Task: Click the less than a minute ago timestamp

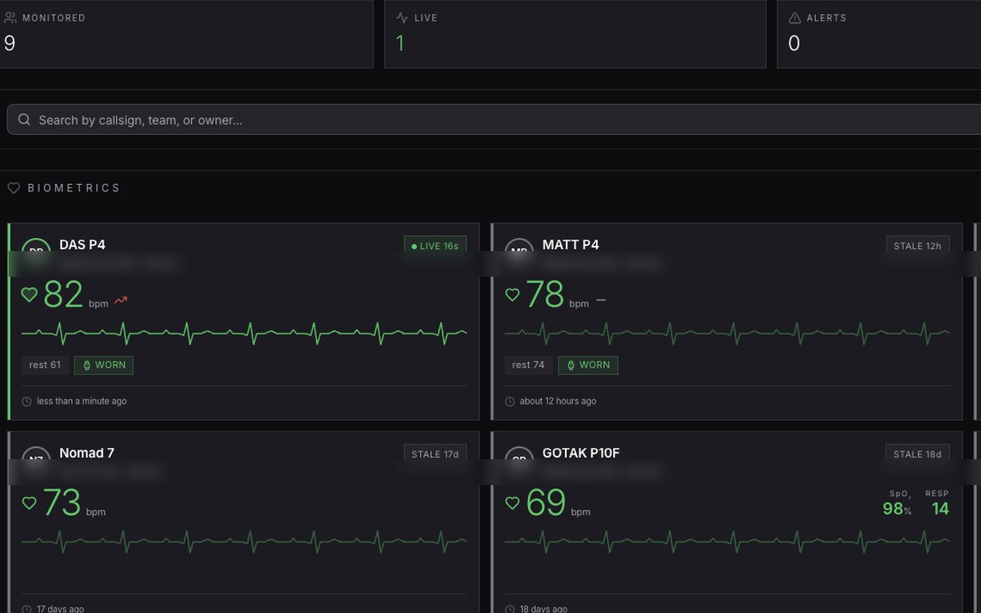Action: coord(82,401)
